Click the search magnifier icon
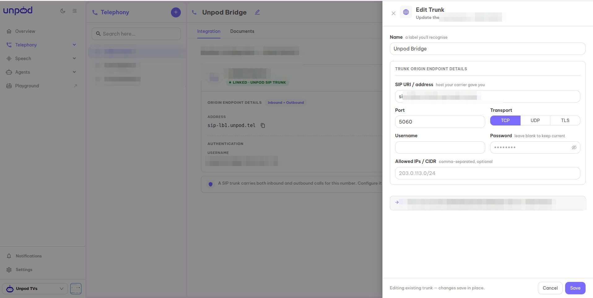593x298 pixels. pos(98,34)
